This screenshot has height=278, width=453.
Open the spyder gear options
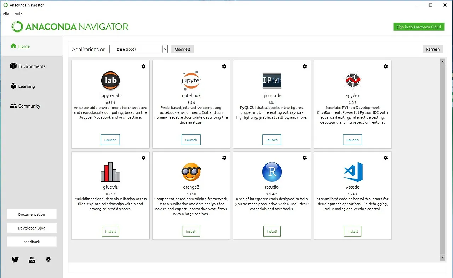[x=385, y=66]
